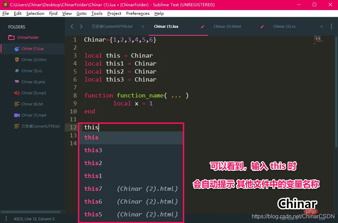Open the Goto menu
Viewport: 338px width, 223px height.
[x=81, y=14]
